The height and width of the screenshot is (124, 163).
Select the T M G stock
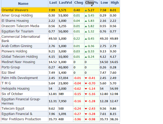[6, 83]
